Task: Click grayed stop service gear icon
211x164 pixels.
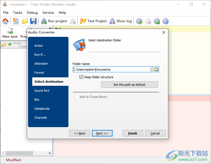Action: tap(148, 21)
